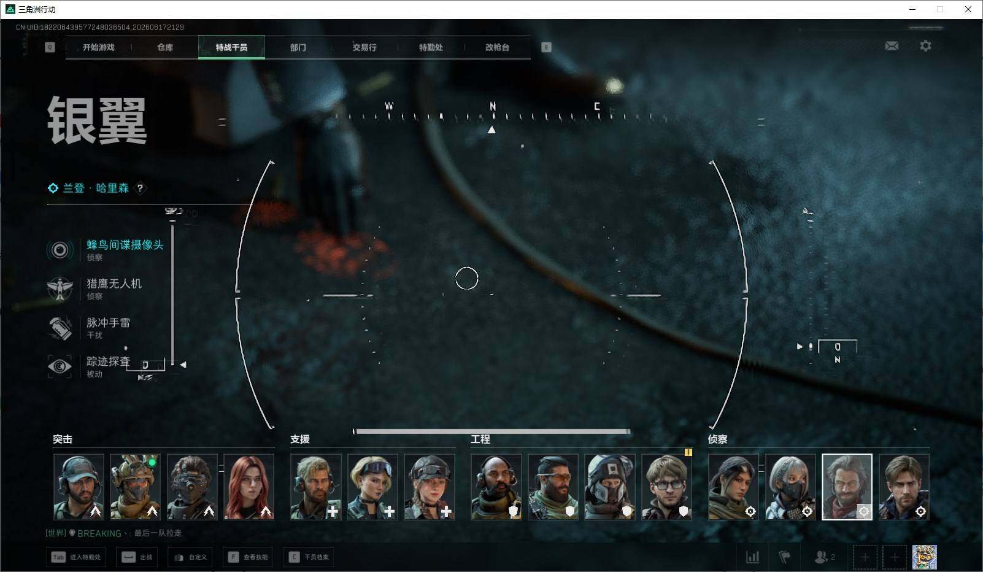Click the 脉冲手雷 skill name
Viewport: 983px width, 572px height.
(x=108, y=322)
